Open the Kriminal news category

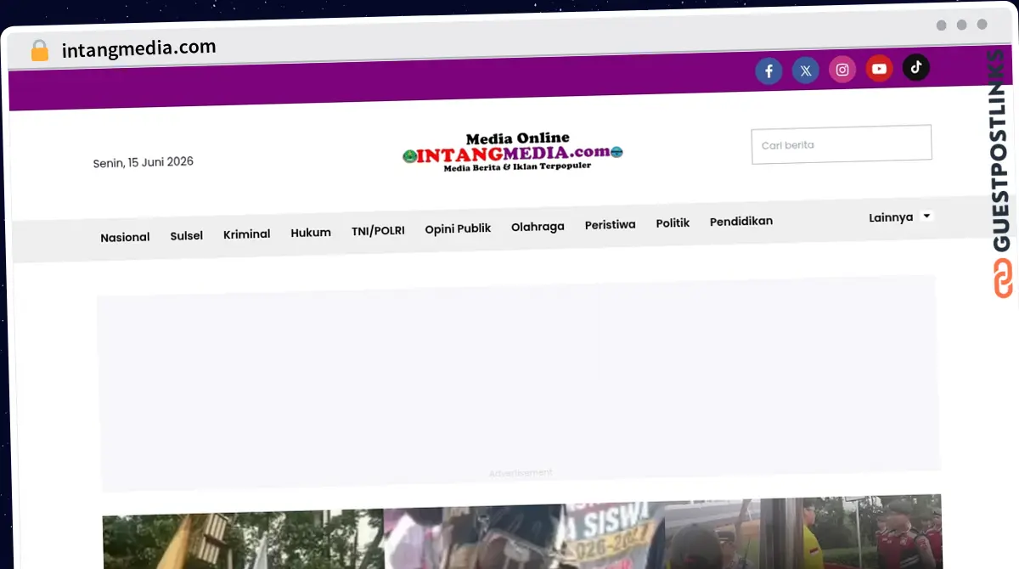click(x=246, y=234)
